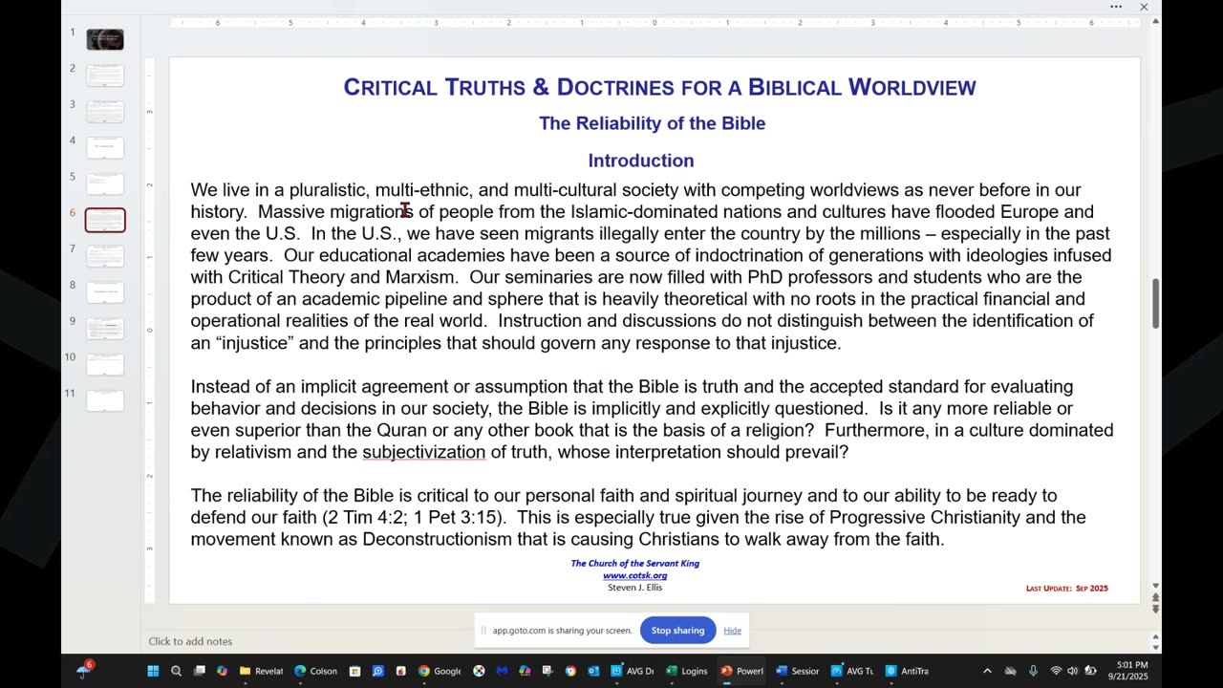
Task: Click 'Last Update: Sep 2025' footer text
Action: (x=1067, y=589)
